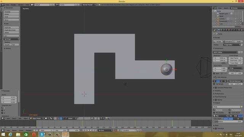Open the Window menu
The height and width of the screenshot is (137, 244).
tap(21, 5)
